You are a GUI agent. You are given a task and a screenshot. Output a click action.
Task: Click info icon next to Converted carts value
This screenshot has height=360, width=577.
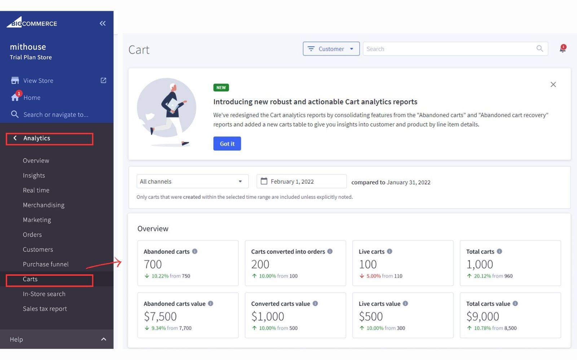[315, 303]
